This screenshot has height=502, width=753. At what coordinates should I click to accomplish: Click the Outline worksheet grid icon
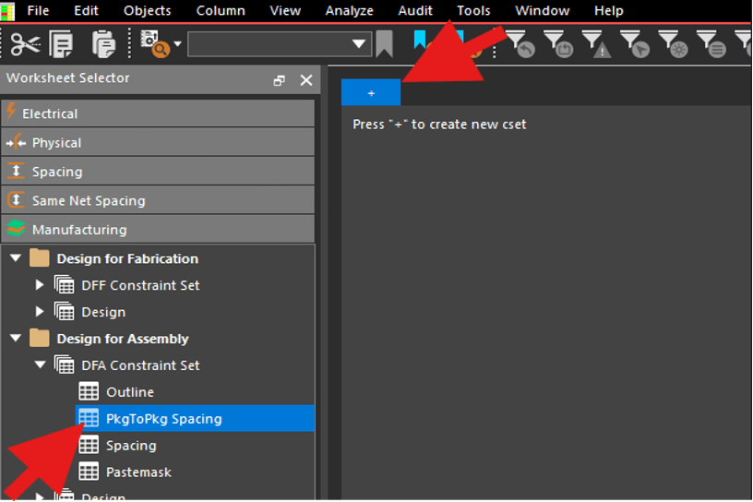pyautogui.click(x=89, y=391)
